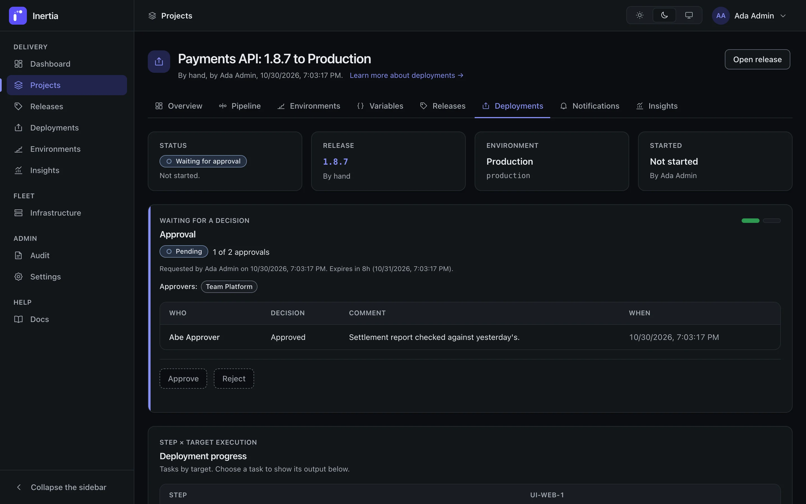The height and width of the screenshot is (504, 806).
Task: Click the Waiting for approval status badge
Action: 203,161
